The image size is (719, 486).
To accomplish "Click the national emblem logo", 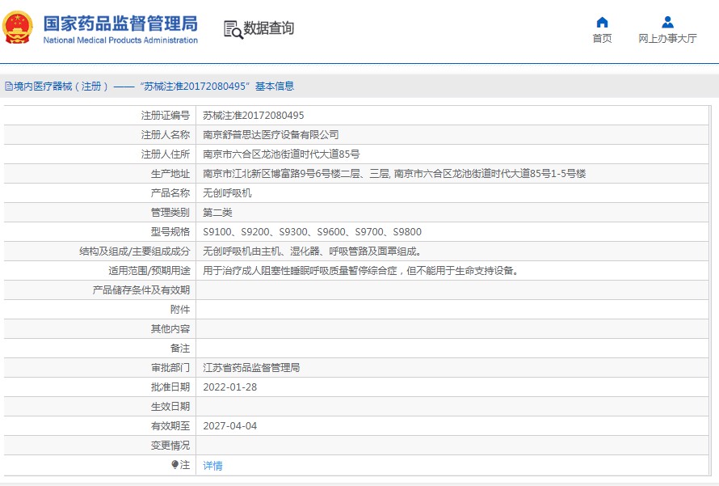I will click(x=18, y=27).
